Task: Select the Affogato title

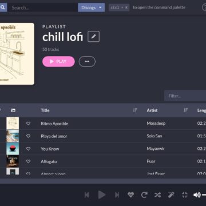Action: (49, 161)
